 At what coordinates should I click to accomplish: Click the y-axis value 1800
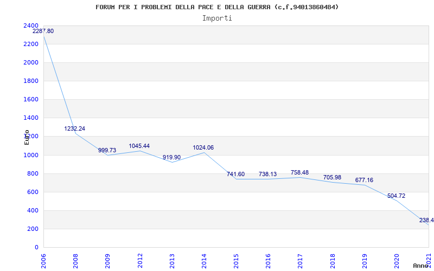[31, 81]
